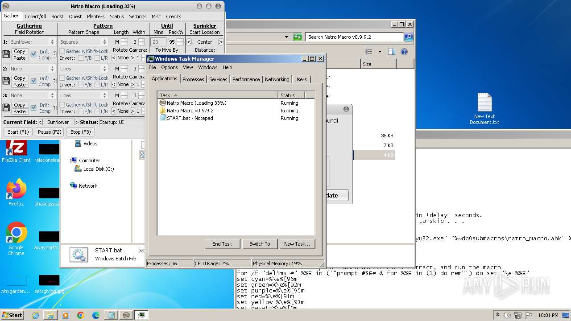Screen dimensions: 571x321
Task: Click Search Natro Macro v0.9.9.2 field
Action: 355,37
